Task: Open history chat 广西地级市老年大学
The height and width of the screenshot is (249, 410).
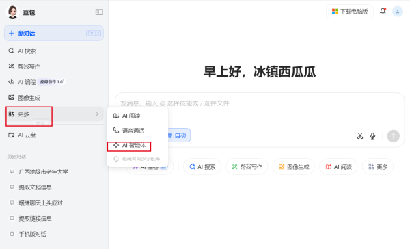Action: 54,172
